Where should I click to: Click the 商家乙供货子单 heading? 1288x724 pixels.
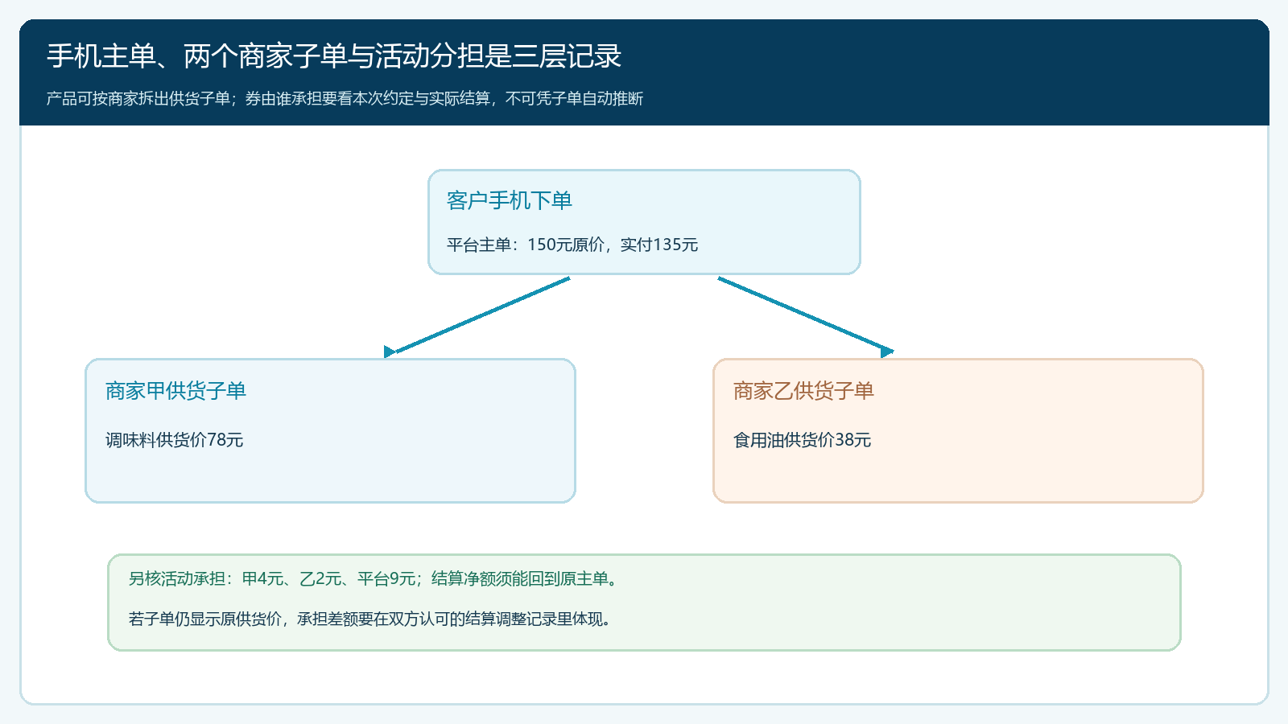(x=803, y=391)
